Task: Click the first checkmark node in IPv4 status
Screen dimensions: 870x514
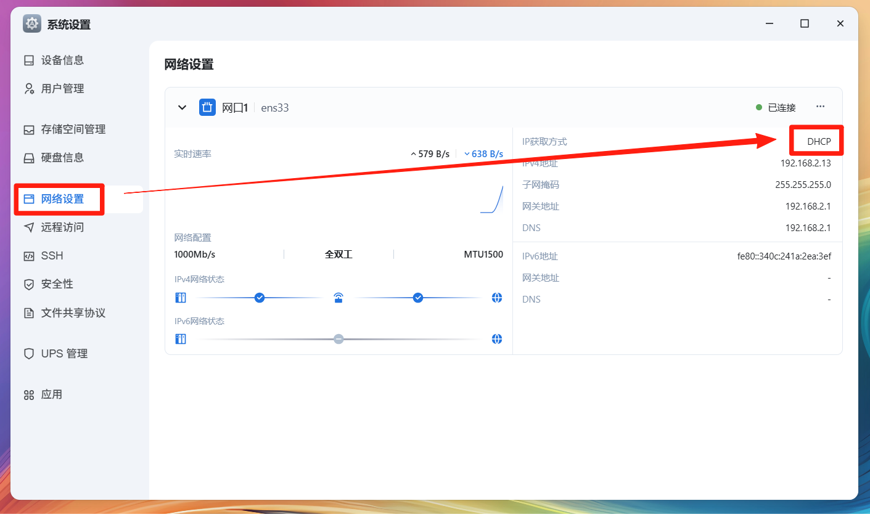Action: click(x=260, y=298)
